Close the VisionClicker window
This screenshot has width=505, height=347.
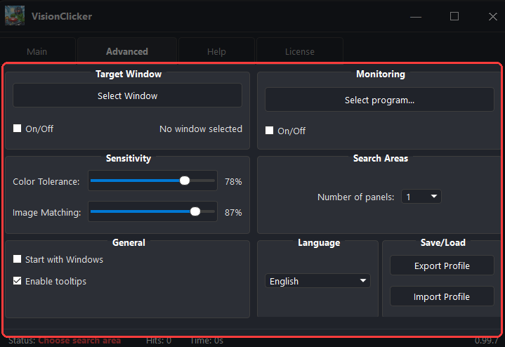(x=493, y=16)
